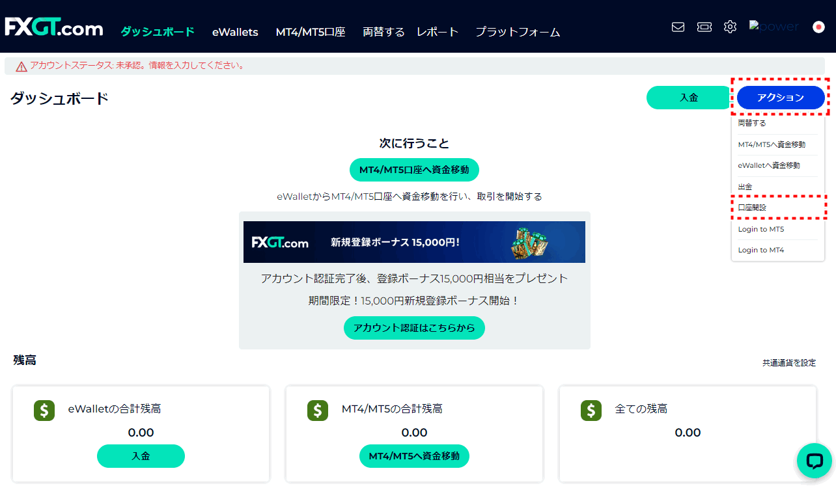Click the FXGT.com logo in header
This screenshot has height=501, width=836.
54,27
